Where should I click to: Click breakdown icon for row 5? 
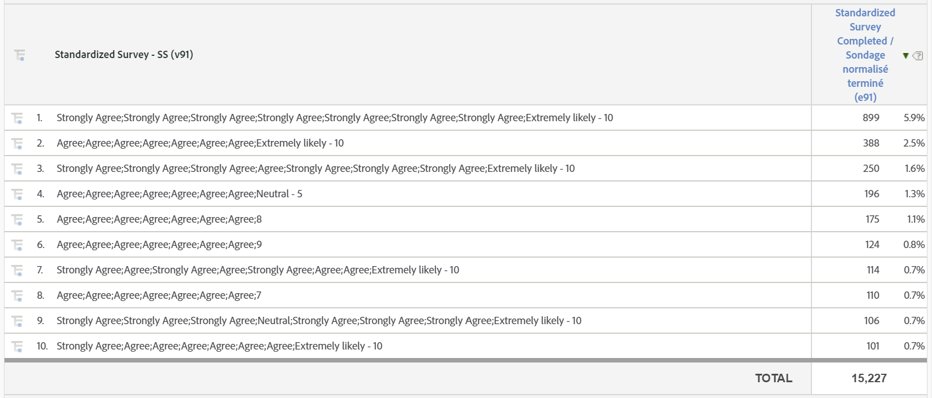tap(17, 220)
